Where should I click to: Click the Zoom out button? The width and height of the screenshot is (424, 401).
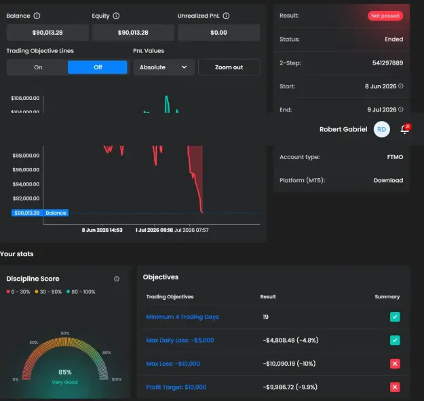pos(229,67)
